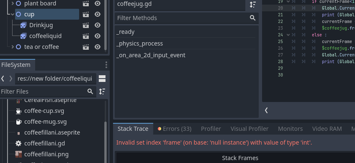Collapse the script methods panel arrow
This screenshot has width=355, height=163.
266,110
